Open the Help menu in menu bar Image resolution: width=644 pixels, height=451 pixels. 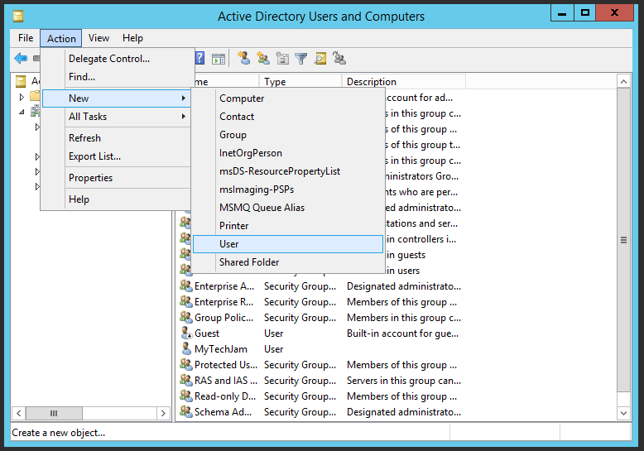point(132,38)
